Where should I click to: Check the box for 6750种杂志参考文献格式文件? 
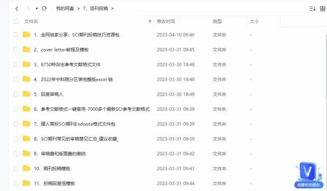[x=16, y=64]
